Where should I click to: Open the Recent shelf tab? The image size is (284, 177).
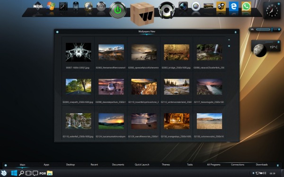coord(94,165)
